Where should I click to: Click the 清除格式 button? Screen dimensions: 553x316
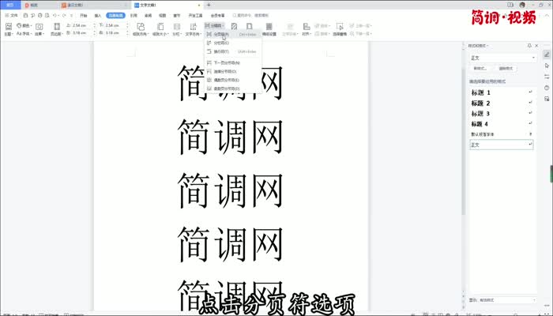506,70
